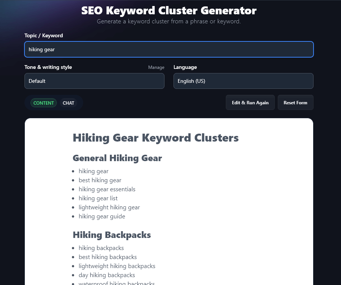Image resolution: width=341 pixels, height=285 pixels.
Task: Click inside the Topic / Keyword input field
Action: (x=169, y=49)
